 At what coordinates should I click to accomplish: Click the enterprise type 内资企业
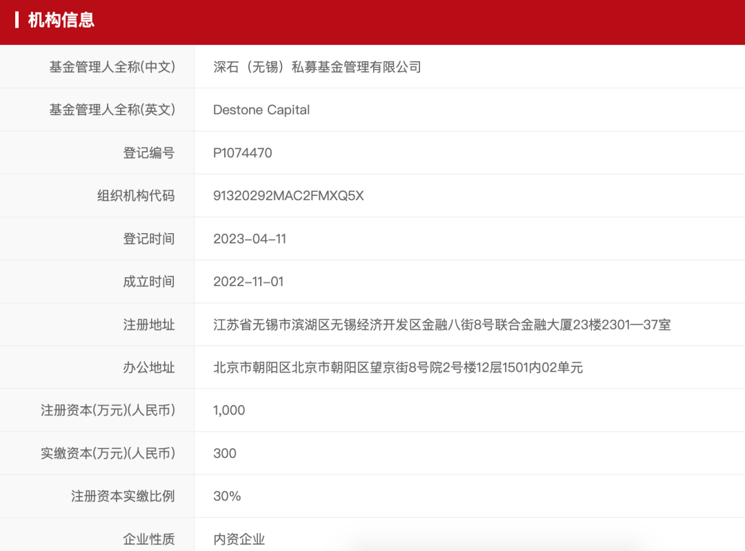(x=239, y=540)
